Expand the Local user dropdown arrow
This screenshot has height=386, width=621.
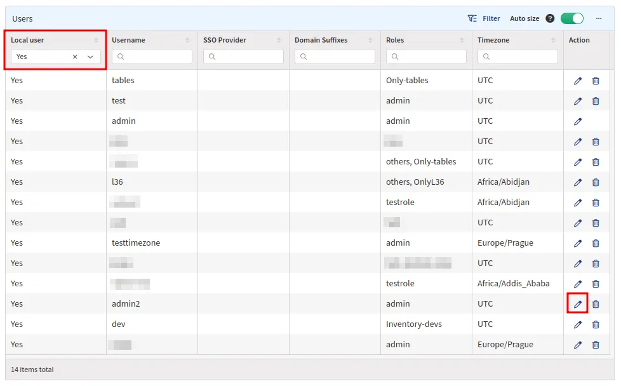pyautogui.click(x=90, y=57)
